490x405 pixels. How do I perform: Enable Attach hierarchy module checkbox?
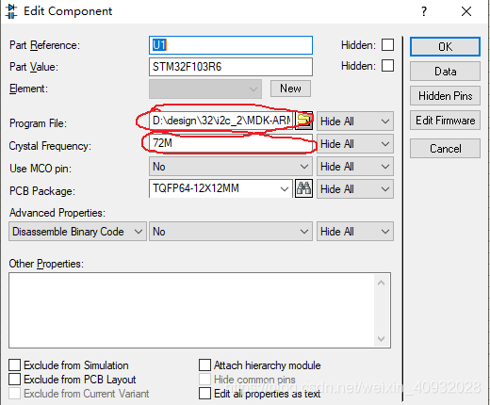click(x=204, y=365)
